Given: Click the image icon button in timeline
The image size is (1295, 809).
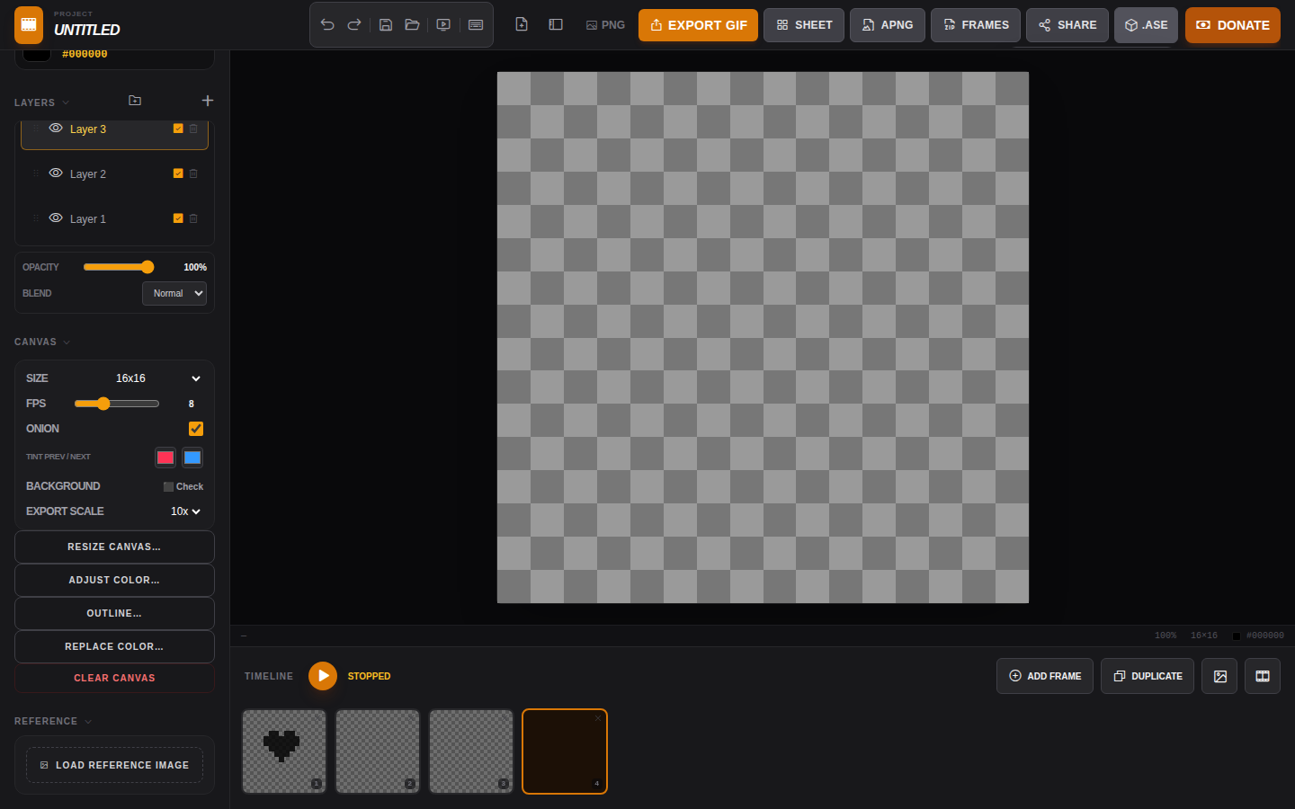Looking at the screenshot, I should (x=1220, y=676).
